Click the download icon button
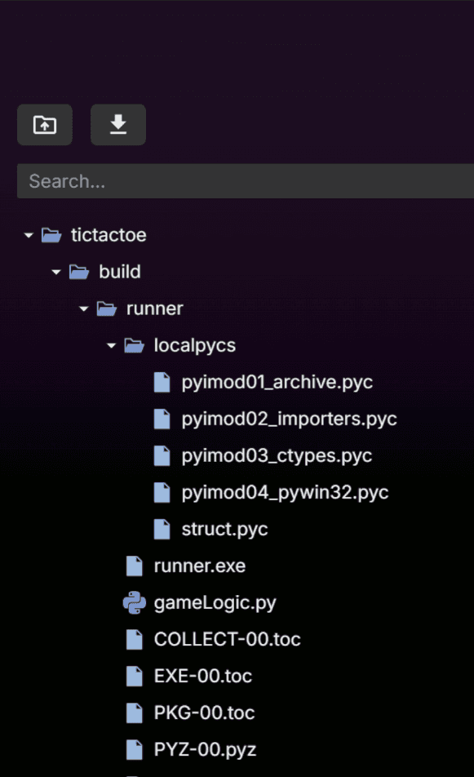 (117, 125)
